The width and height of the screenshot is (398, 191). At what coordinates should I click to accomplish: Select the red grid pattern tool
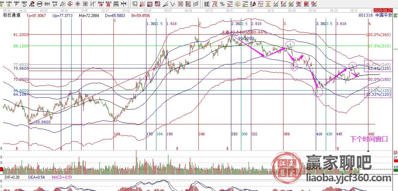coord(180,4)
